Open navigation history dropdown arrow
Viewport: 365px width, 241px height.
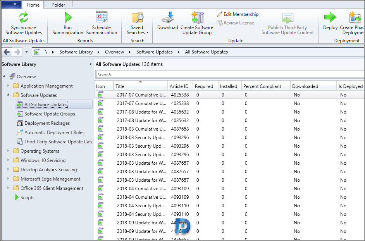point(26,52)
